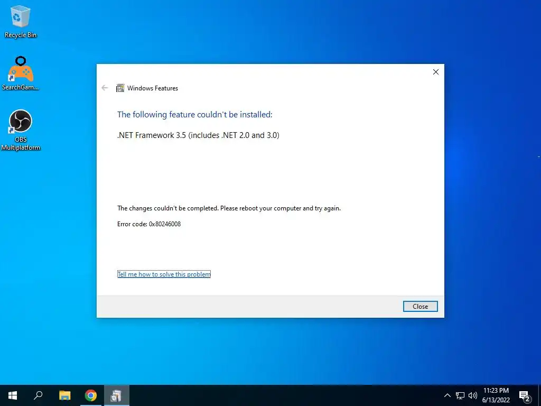Select the OBS Multiplatform desktop shortcut
This screenshot has height=406, width=541.
tap(21, 130)
